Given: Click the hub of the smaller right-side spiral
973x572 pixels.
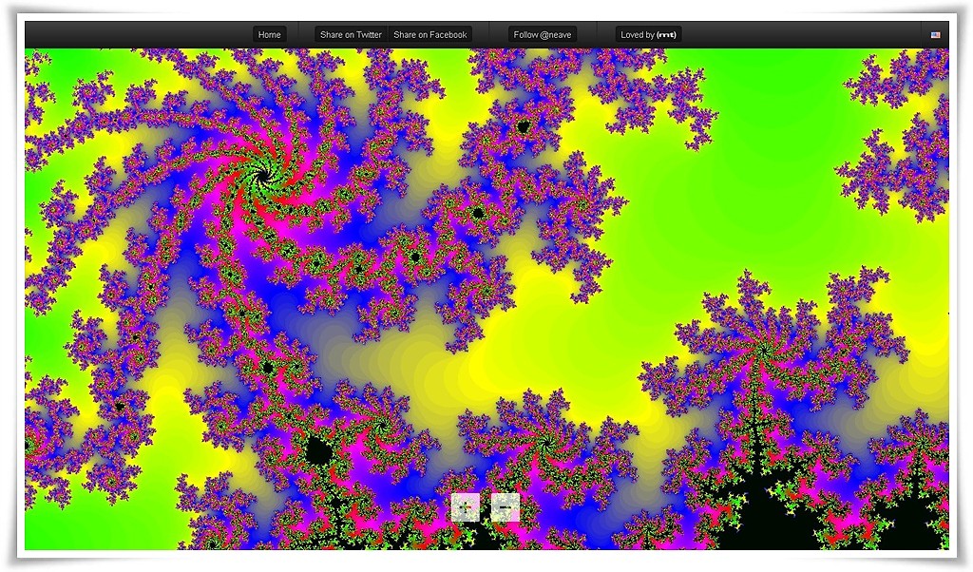Looking at the screenshot, I should (x=761, y=350).
